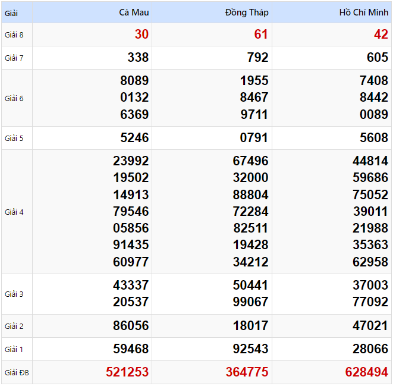Click second prize number 47021
Viewport: 393px width, 386px height.
[x=370, y=326]
